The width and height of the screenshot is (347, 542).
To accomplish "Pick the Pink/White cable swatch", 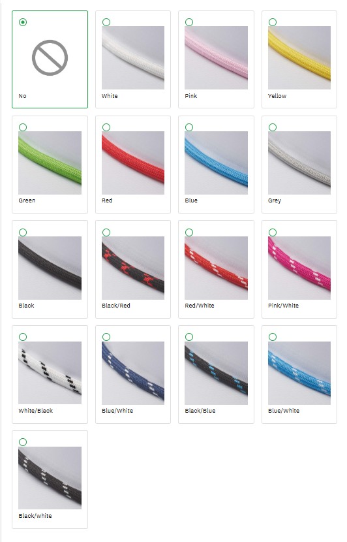I will pyautogui.click(x=299, y=268).
